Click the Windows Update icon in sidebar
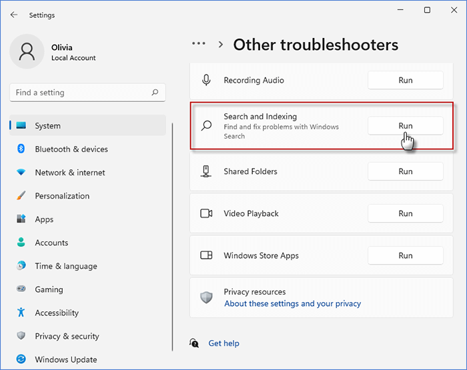This screenshot has width=467, height=370. click(x=21, y=359)
